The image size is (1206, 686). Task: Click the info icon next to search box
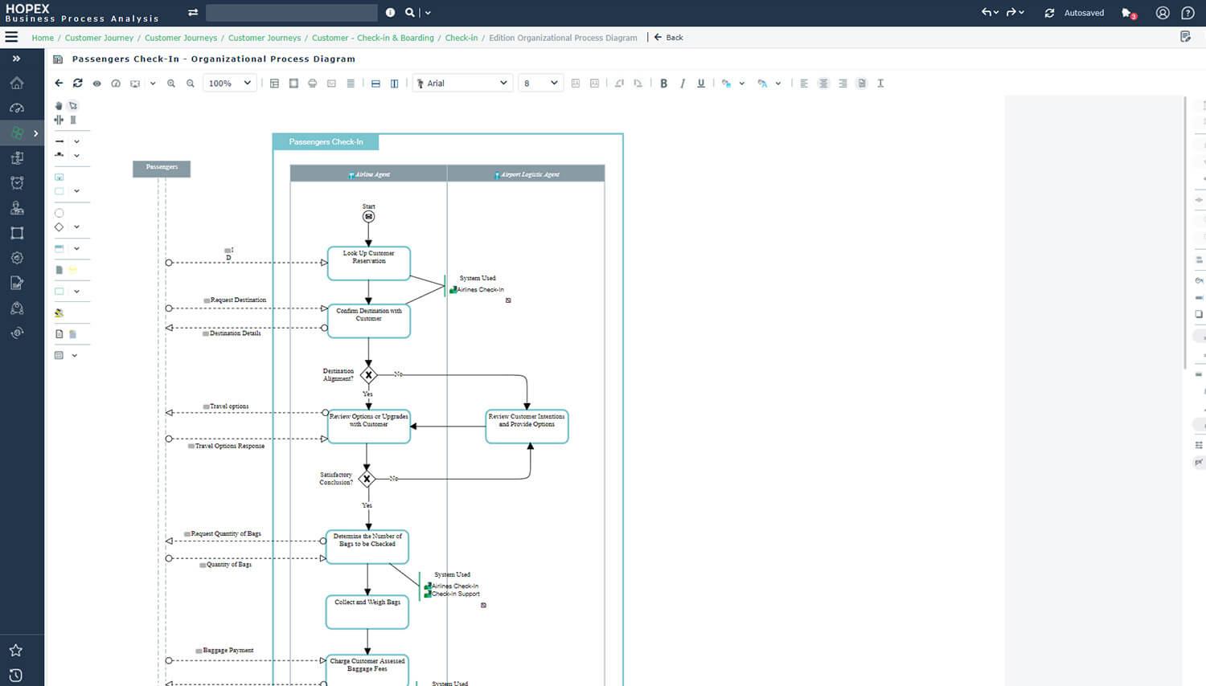tap(390, 12)
